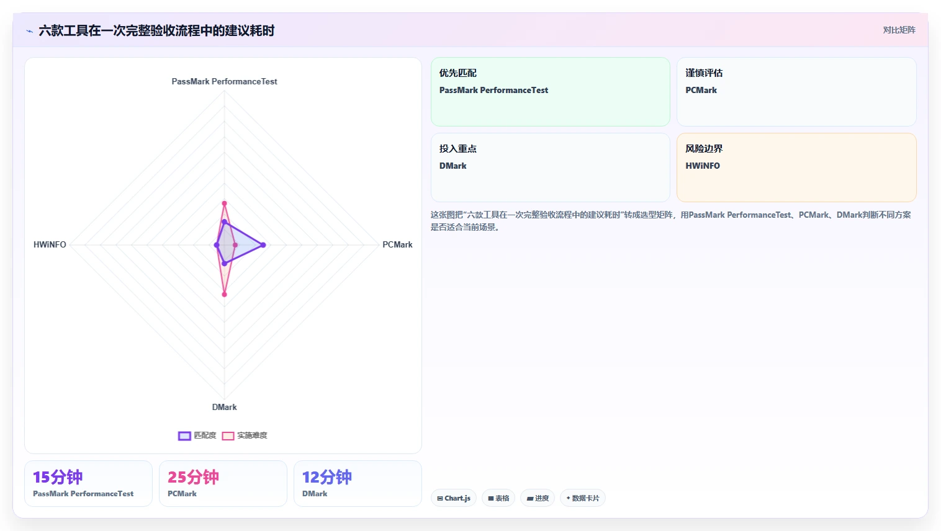Open the 对比矩阵 label in the header

tap(899, 30)
